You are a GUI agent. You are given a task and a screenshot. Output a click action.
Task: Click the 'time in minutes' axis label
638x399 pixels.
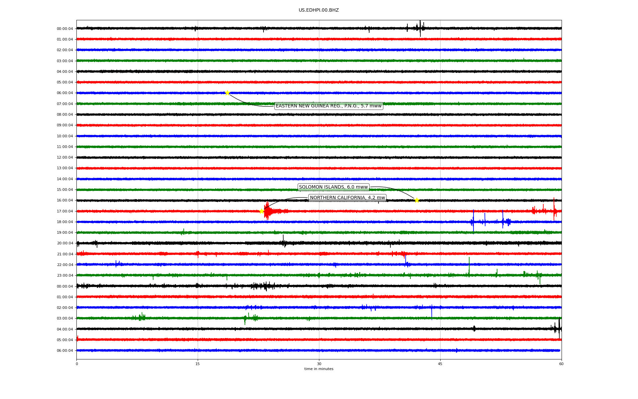coord(318,369)
